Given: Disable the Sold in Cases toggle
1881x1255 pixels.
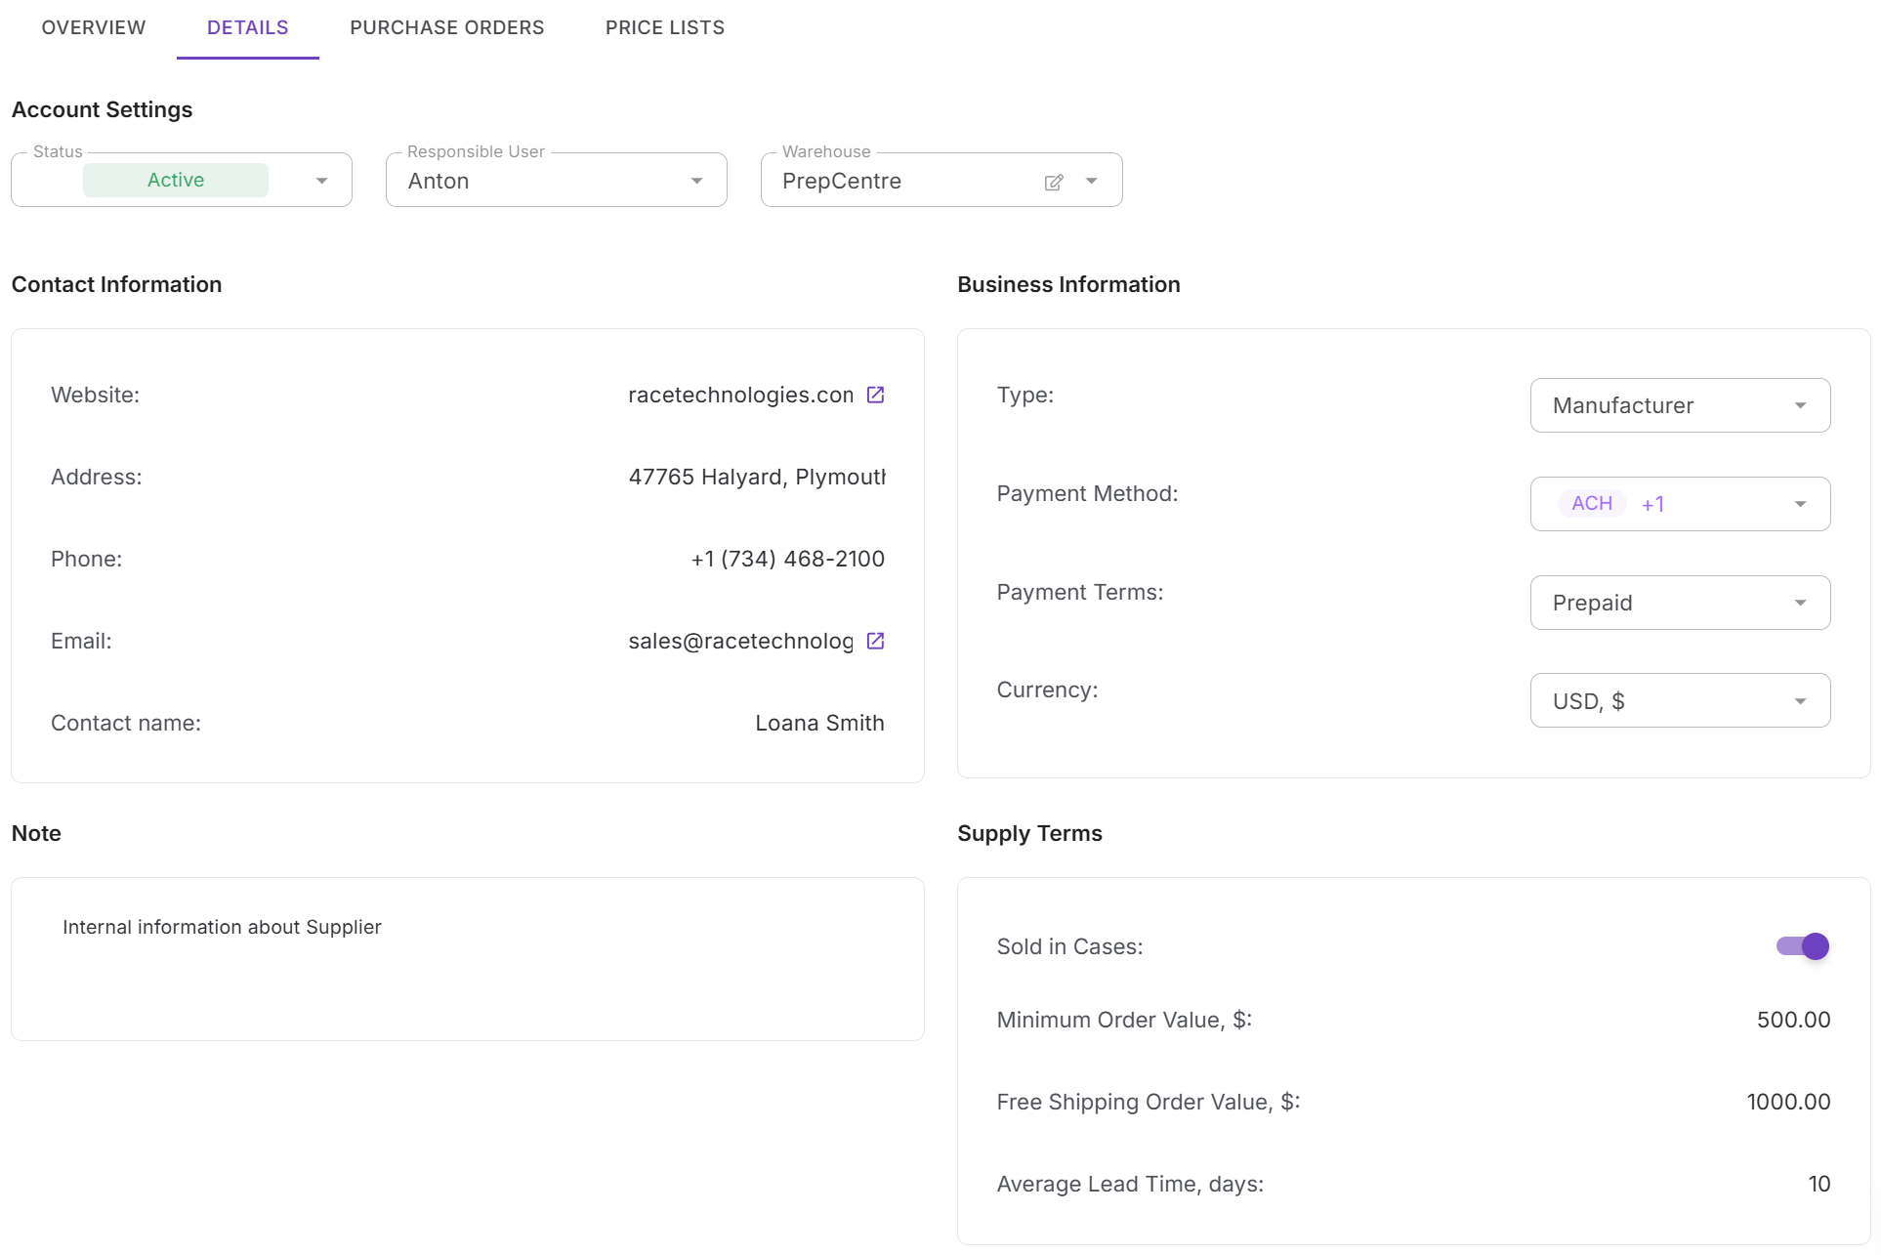Looking at the screenshot, I should 1800,945.
